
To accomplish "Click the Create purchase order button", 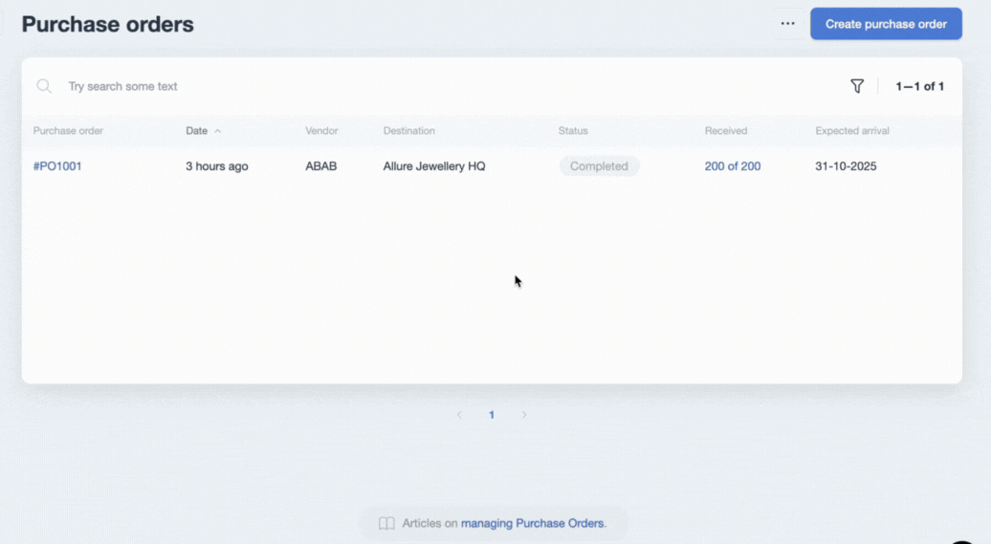I will [x=886, y=24].
